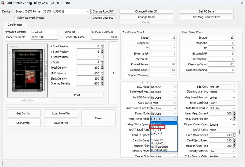Choose 'L:I , H:A' list option
Image resolution: width=245 pixels, height=167 pixels.
click(164, 130)
